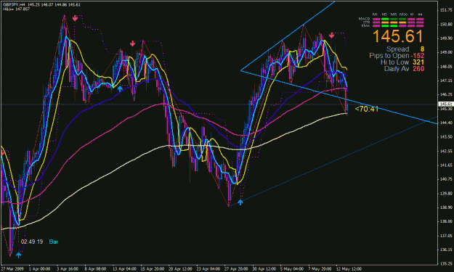Click the 8 Apr 08:00 date label

[x=96, y=269]
